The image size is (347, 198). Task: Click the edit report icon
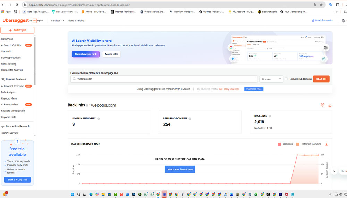click(322, 105)
